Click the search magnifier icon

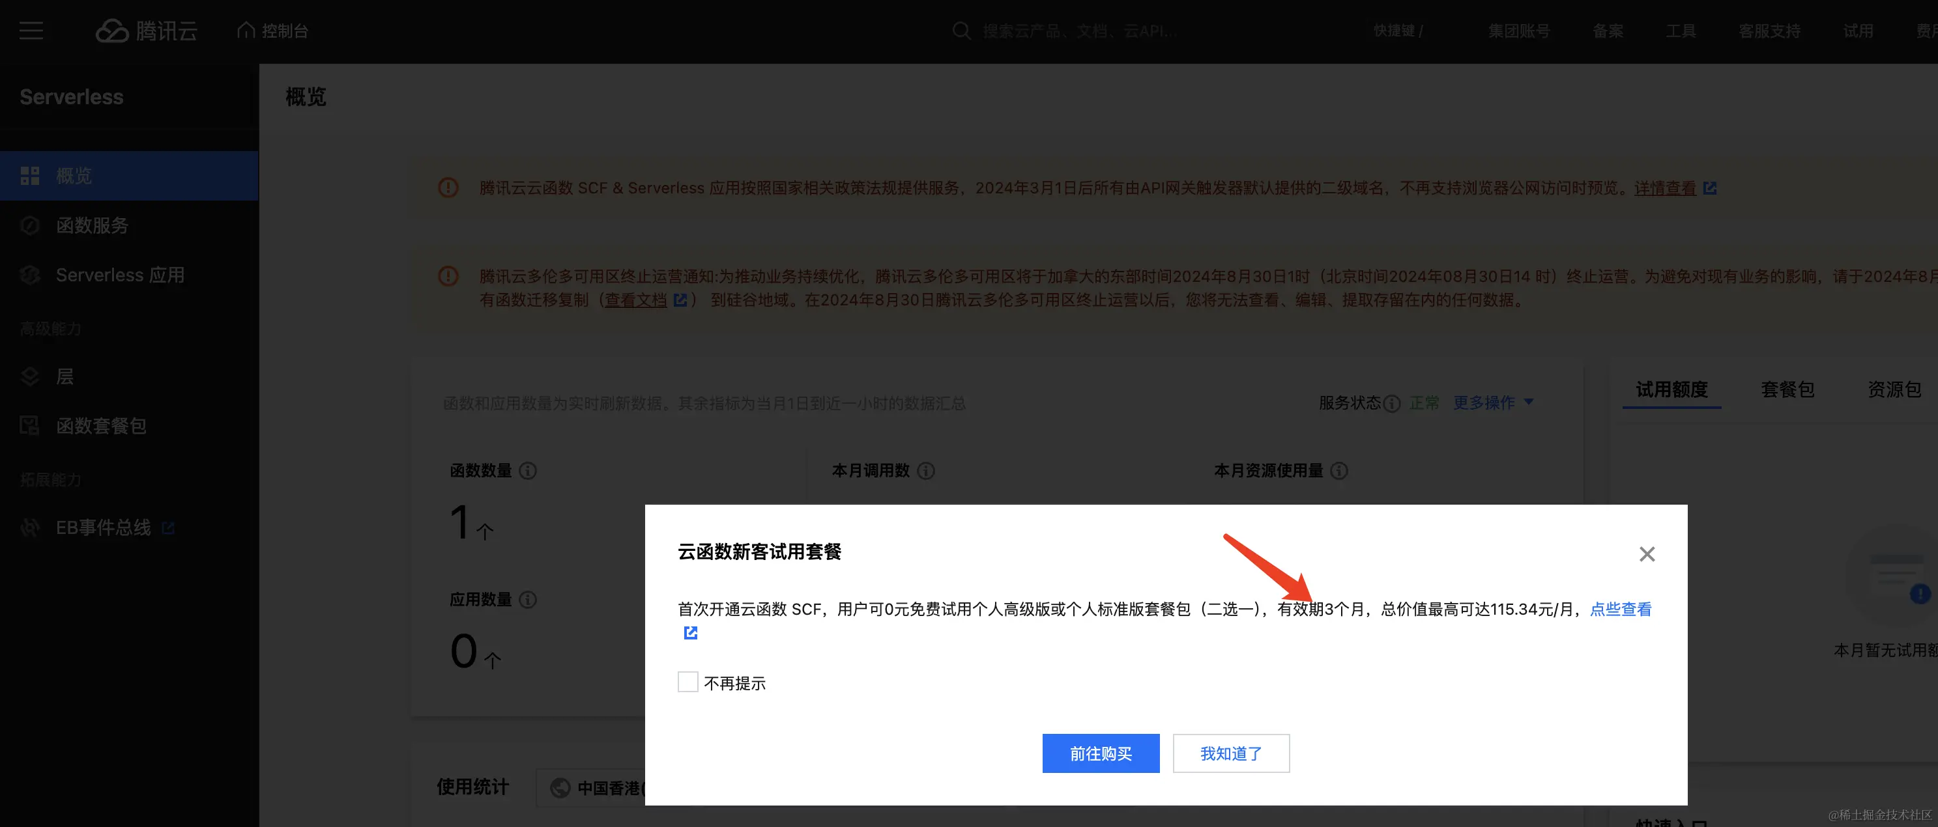[961, 31]
